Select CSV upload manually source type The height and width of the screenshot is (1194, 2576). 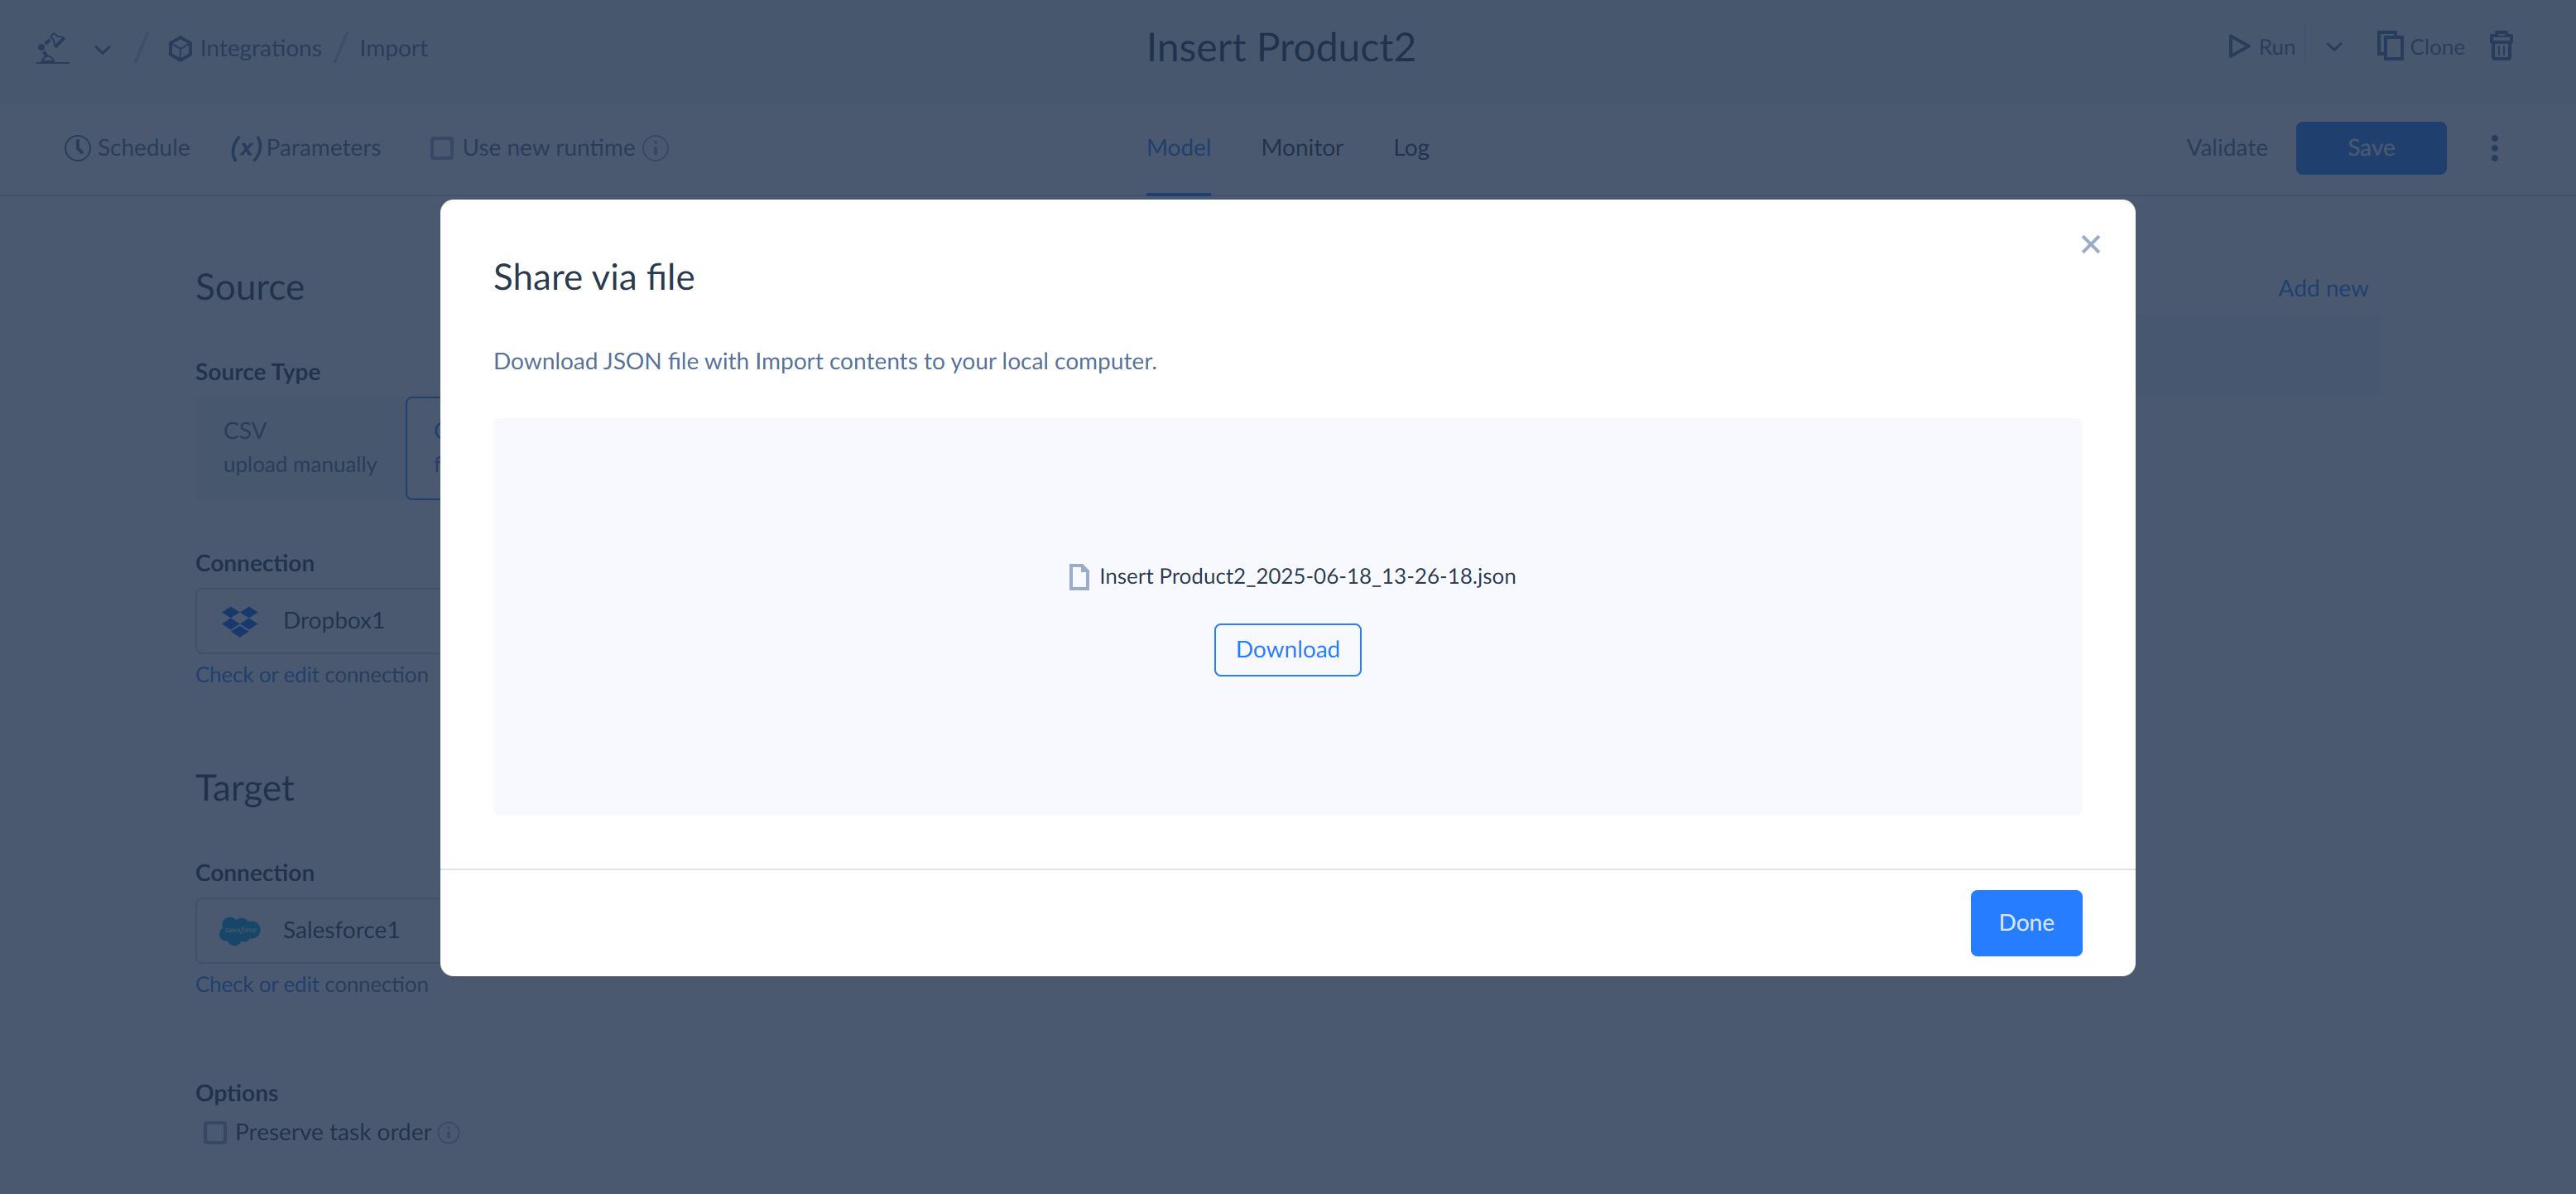(x=300, y=447)
